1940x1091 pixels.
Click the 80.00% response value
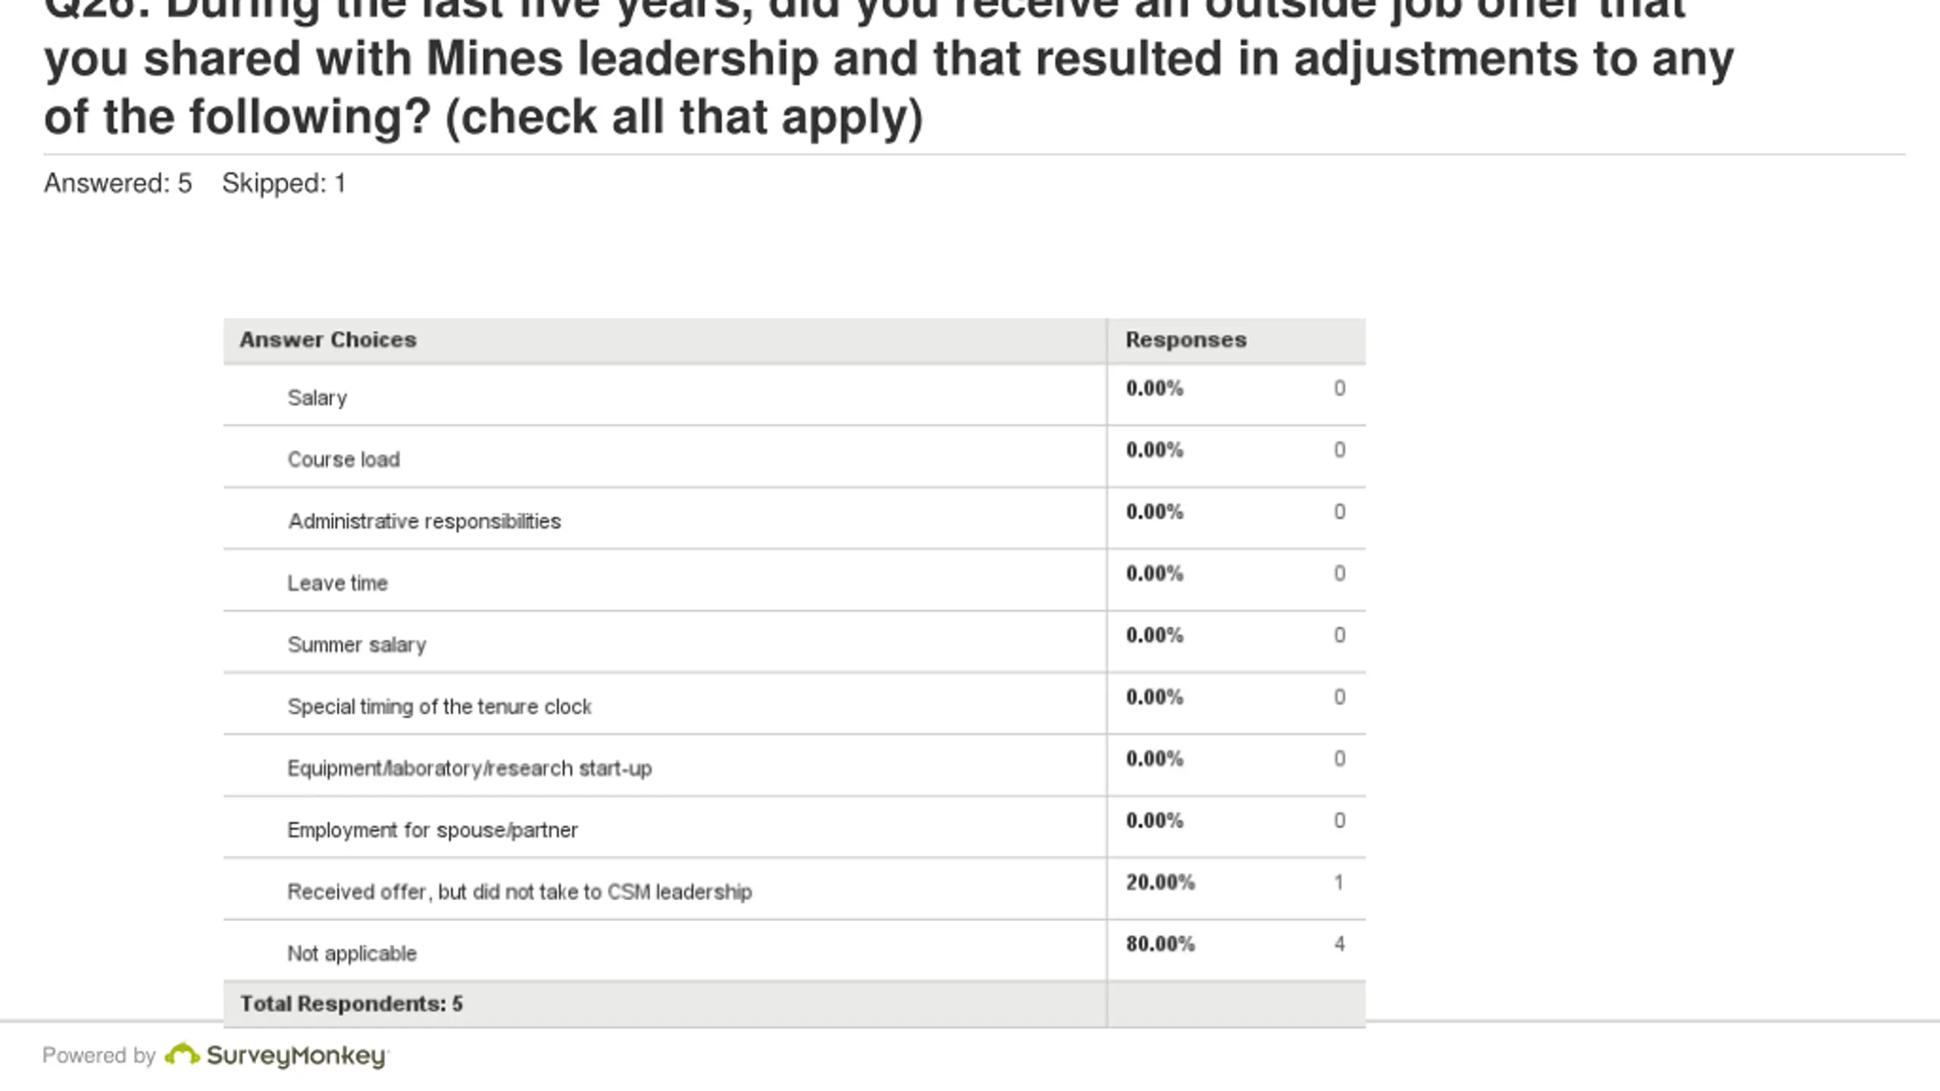click(x=1160, y=944)
